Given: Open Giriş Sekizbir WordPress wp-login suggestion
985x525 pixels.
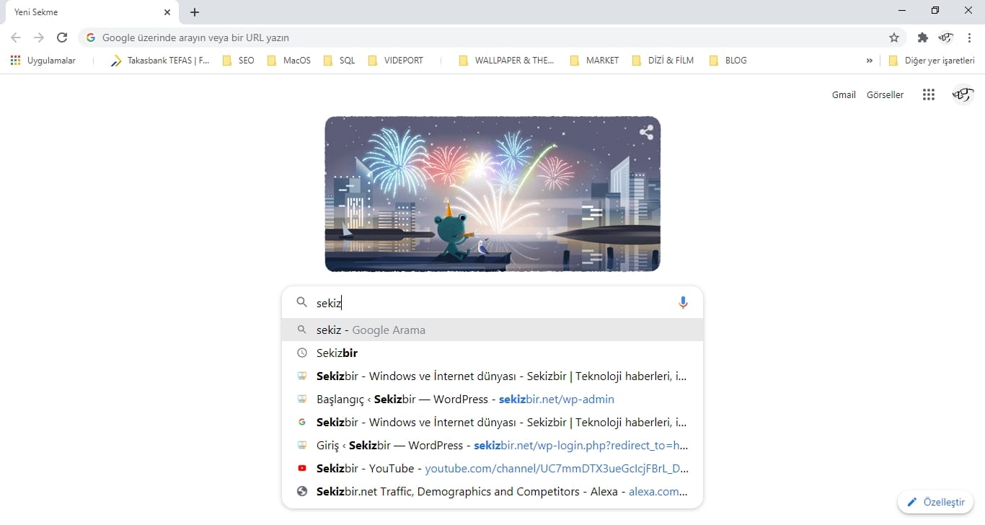Looking at the screenshot, I should (492, 445).
